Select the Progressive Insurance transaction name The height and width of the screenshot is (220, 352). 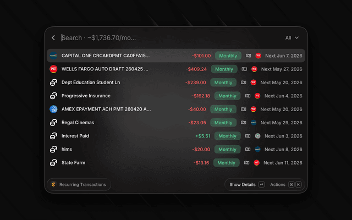point(86,96)
